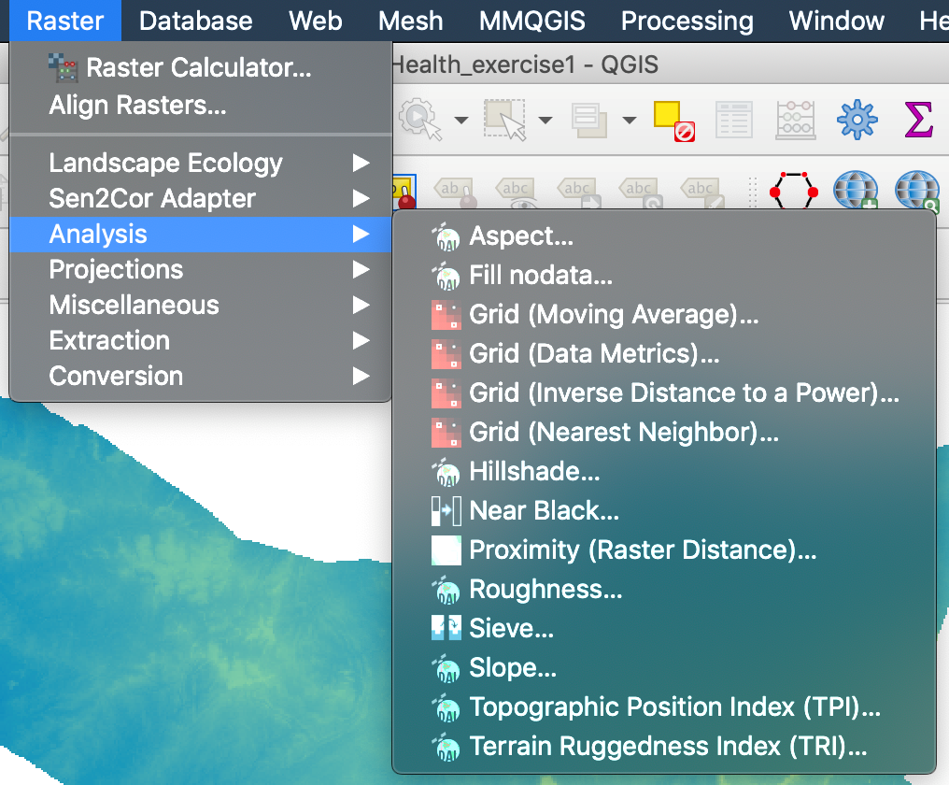Screen dimensions: 949x785
Task: Select the move label icon
Action: (578, 192)
